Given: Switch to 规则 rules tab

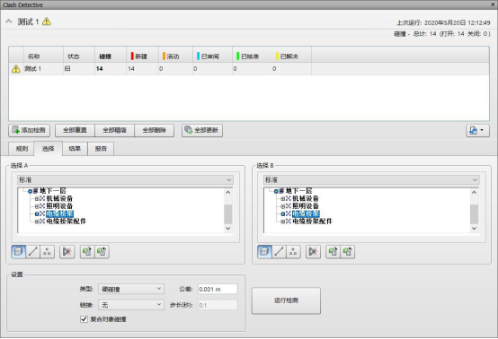Looking at the screenshot, I should point(22,149).
